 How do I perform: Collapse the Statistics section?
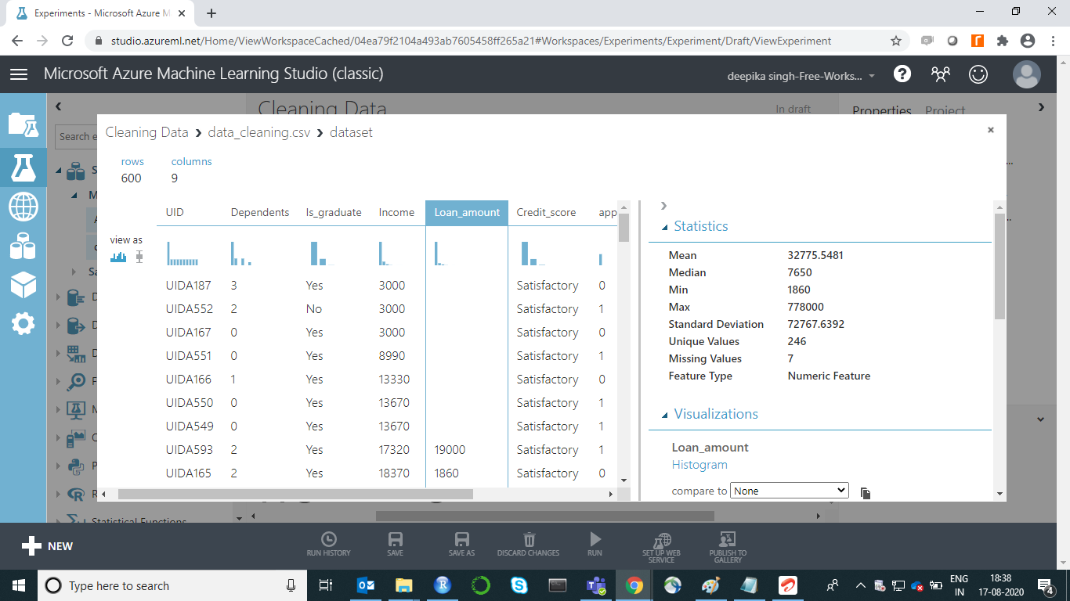(x=665, y=228)
